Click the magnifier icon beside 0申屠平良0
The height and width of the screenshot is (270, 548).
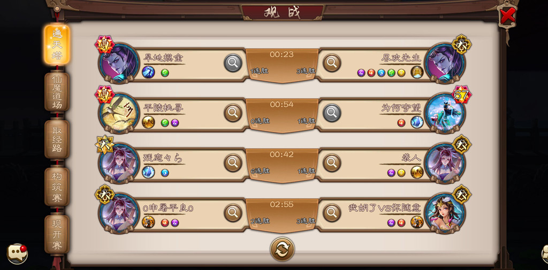click(233, 213)
